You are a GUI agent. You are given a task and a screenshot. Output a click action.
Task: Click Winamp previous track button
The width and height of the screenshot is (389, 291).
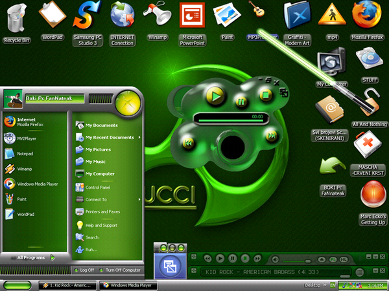click(207, 259)
